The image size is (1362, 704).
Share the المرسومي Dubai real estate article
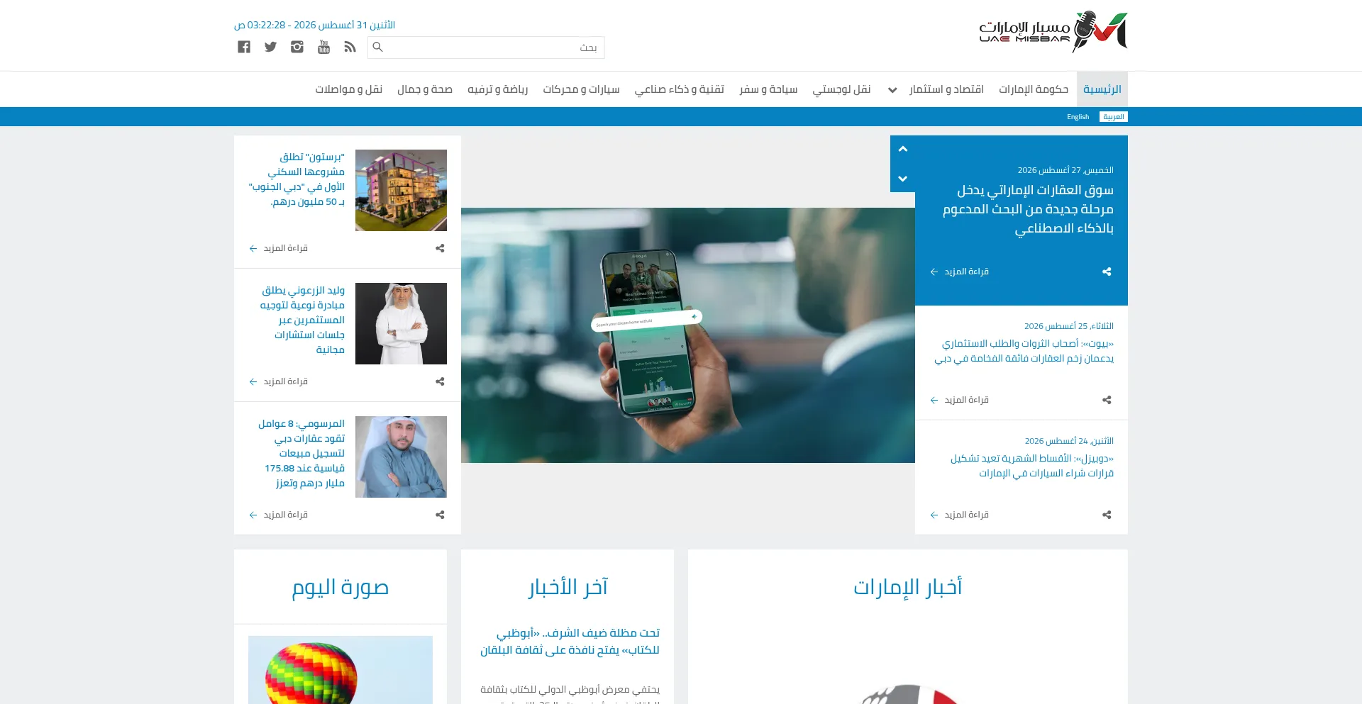[x=440, y=515]
